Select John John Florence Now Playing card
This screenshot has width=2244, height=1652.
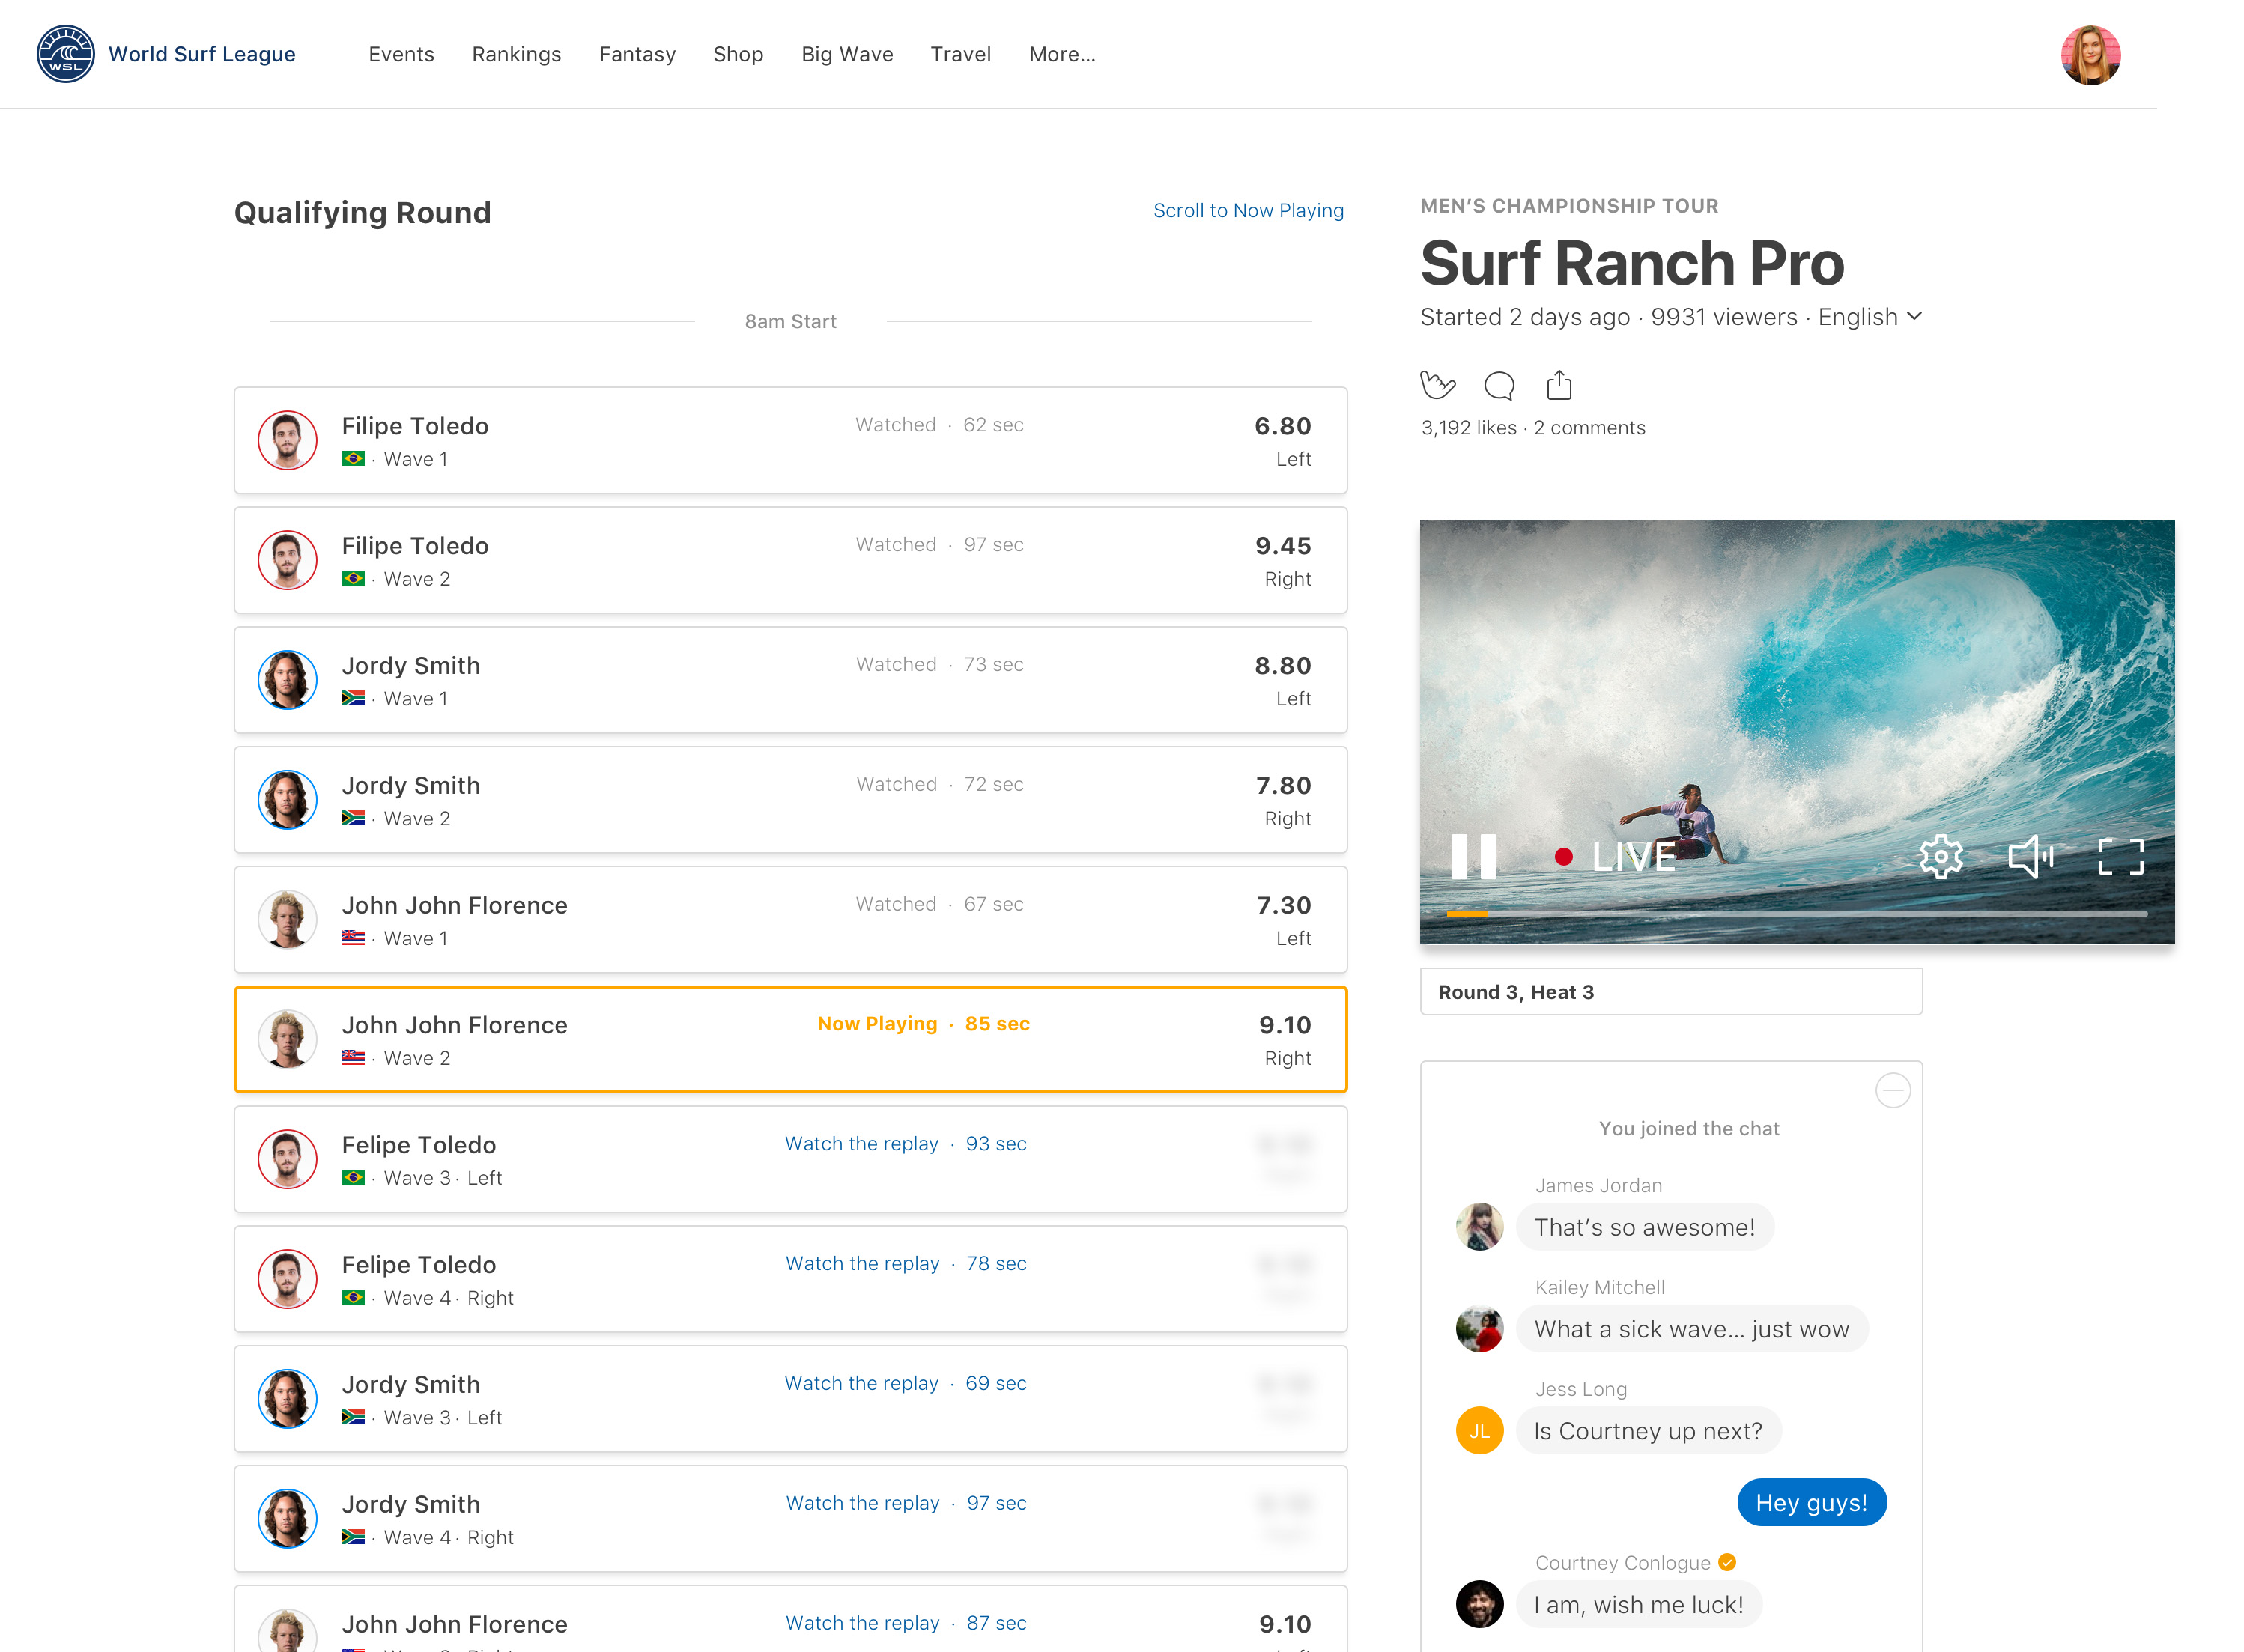[790, 1040]
